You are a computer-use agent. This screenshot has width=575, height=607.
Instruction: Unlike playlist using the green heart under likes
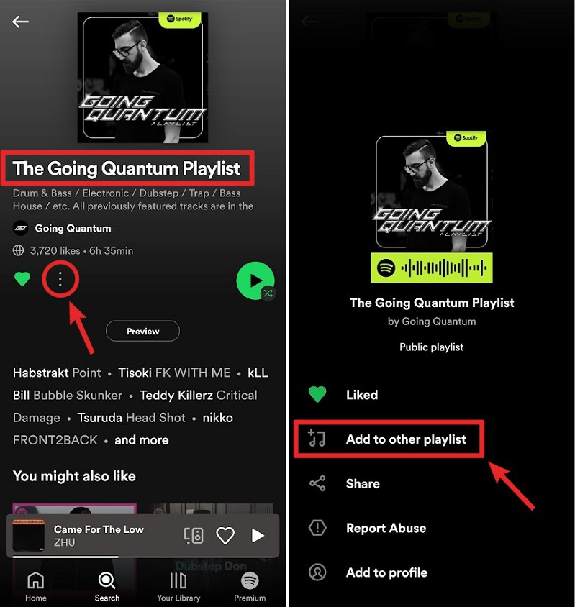(x=22, y=279)
